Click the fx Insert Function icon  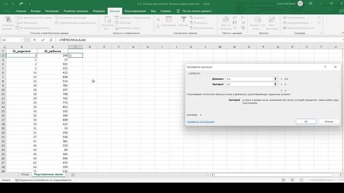point(51,40)
